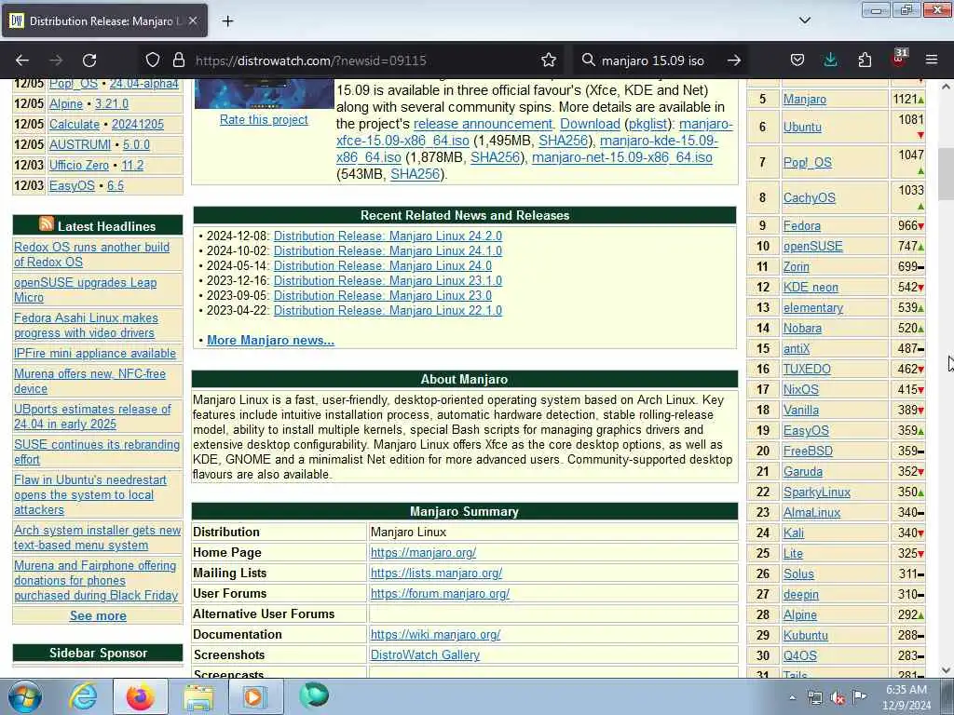Open the downloads panel
This screenshot has width=954, height=715.
[830, 61]
